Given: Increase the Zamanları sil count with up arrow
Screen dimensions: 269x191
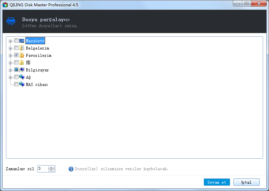Looking at the screenshot, I should coord(51,167).
